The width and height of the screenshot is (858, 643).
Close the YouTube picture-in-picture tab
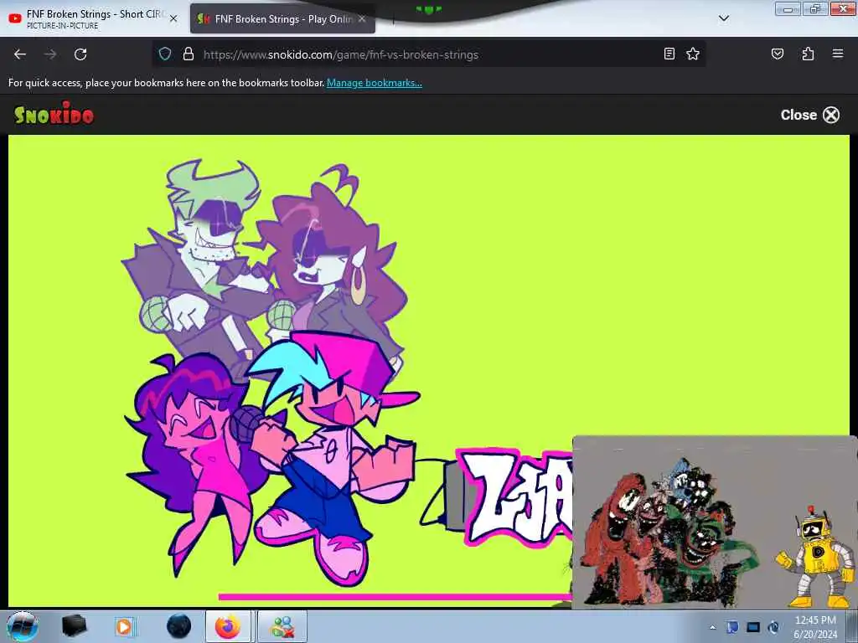click(x=173, y=18)
